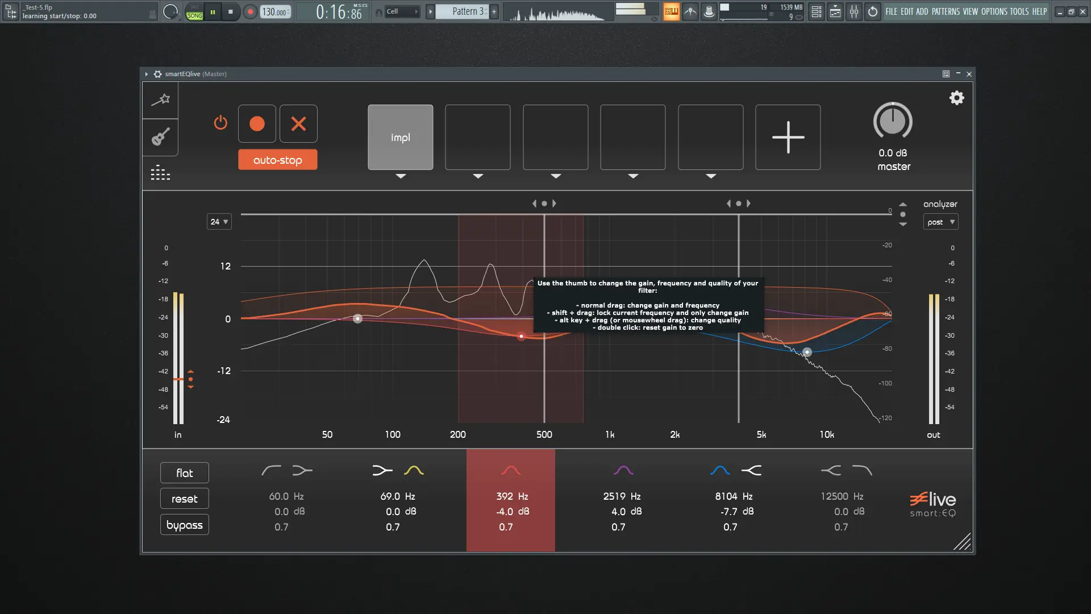
Task: Open the smartEQ settings gear
Action: click(956, 98)
